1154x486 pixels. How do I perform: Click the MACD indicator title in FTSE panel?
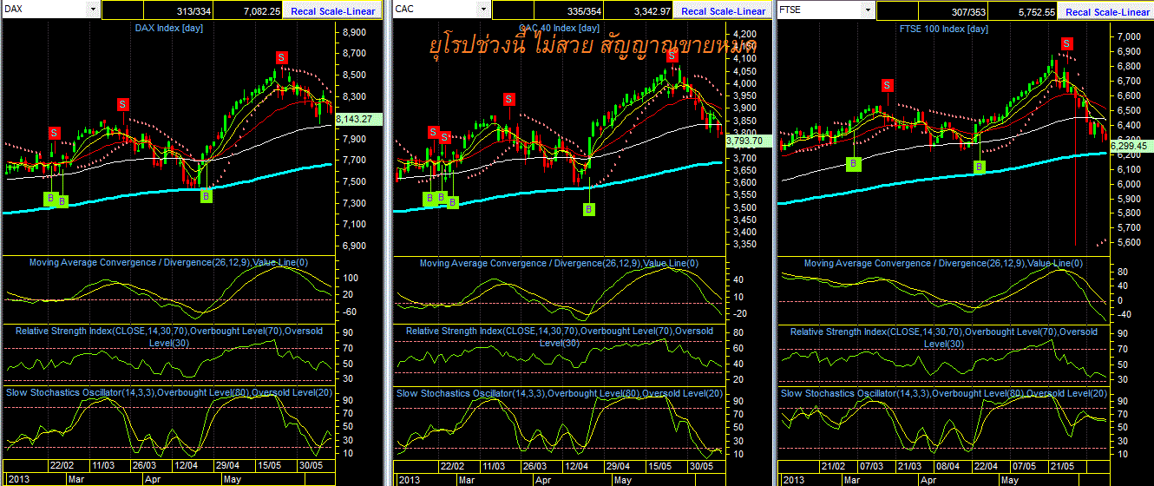[944, 263]
